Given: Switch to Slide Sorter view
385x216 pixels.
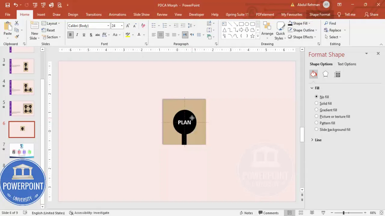Looking at the screenshot, I should pos(301,213).
